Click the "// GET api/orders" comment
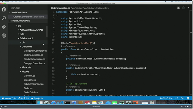Image resolution: width=193 pixels, height=109 pixels. coord(77,83)
